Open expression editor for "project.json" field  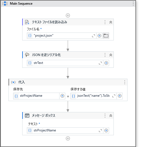[x=93, y=36]
